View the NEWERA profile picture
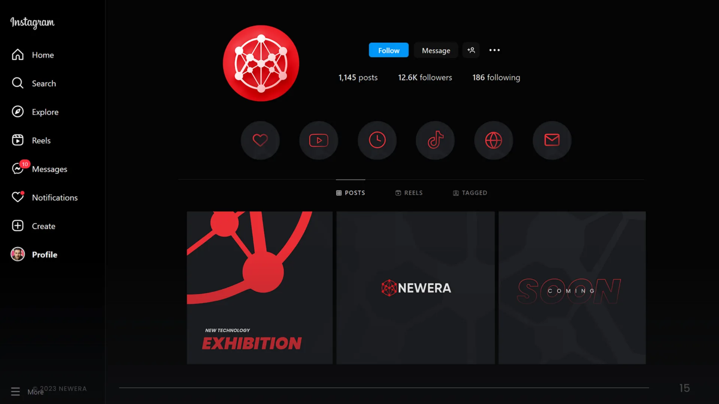719x404 pixels. pyautogui.click(x=261, y=63)
